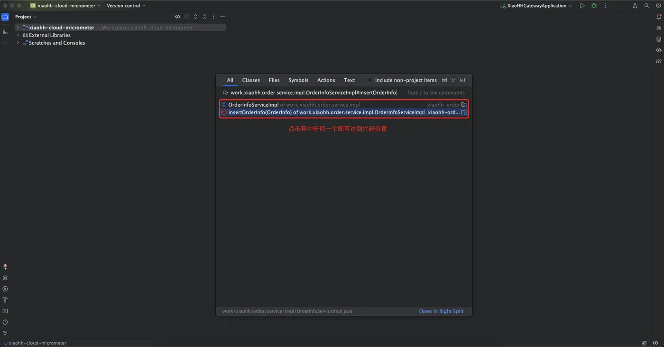Screen dimensions: 664x347
Task: Click Select Opened File crosshair icon
Action: (186, 17)
